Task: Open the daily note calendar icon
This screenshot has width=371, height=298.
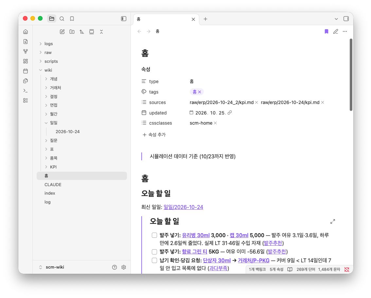Action: pyautogui.click(x=26, y=71)
